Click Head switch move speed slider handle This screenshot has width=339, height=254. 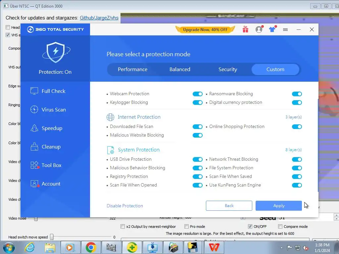tap(52, 237)
